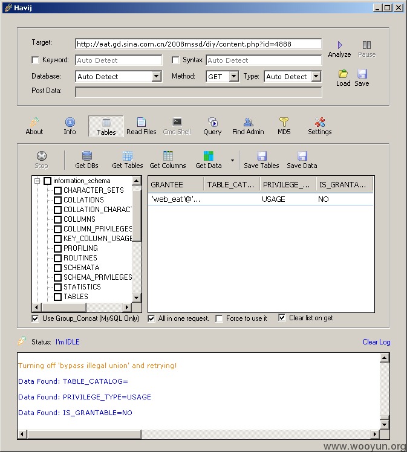The height and width of the screenshot is (452, 407).
Task: Enable the Syntax checkbox
Action: (x=175, y=60)
